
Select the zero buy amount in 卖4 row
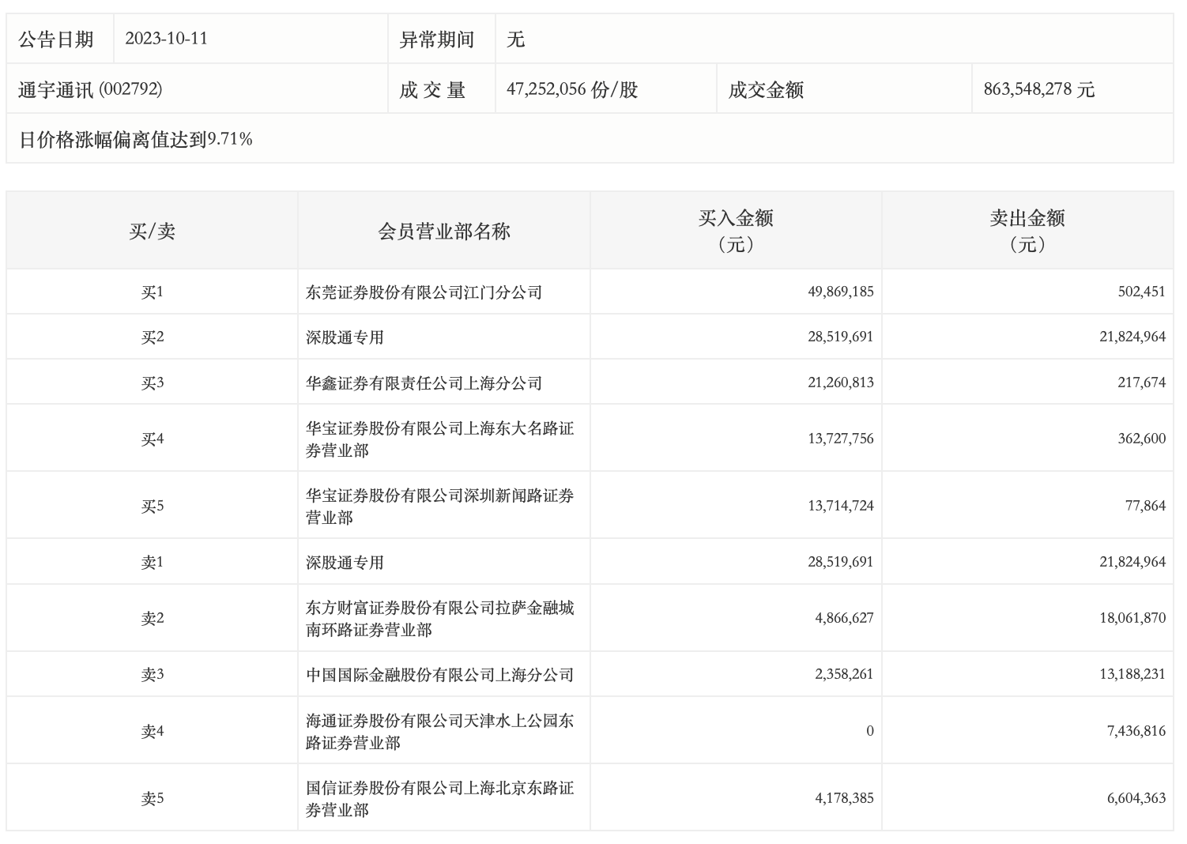click(869, 731)
